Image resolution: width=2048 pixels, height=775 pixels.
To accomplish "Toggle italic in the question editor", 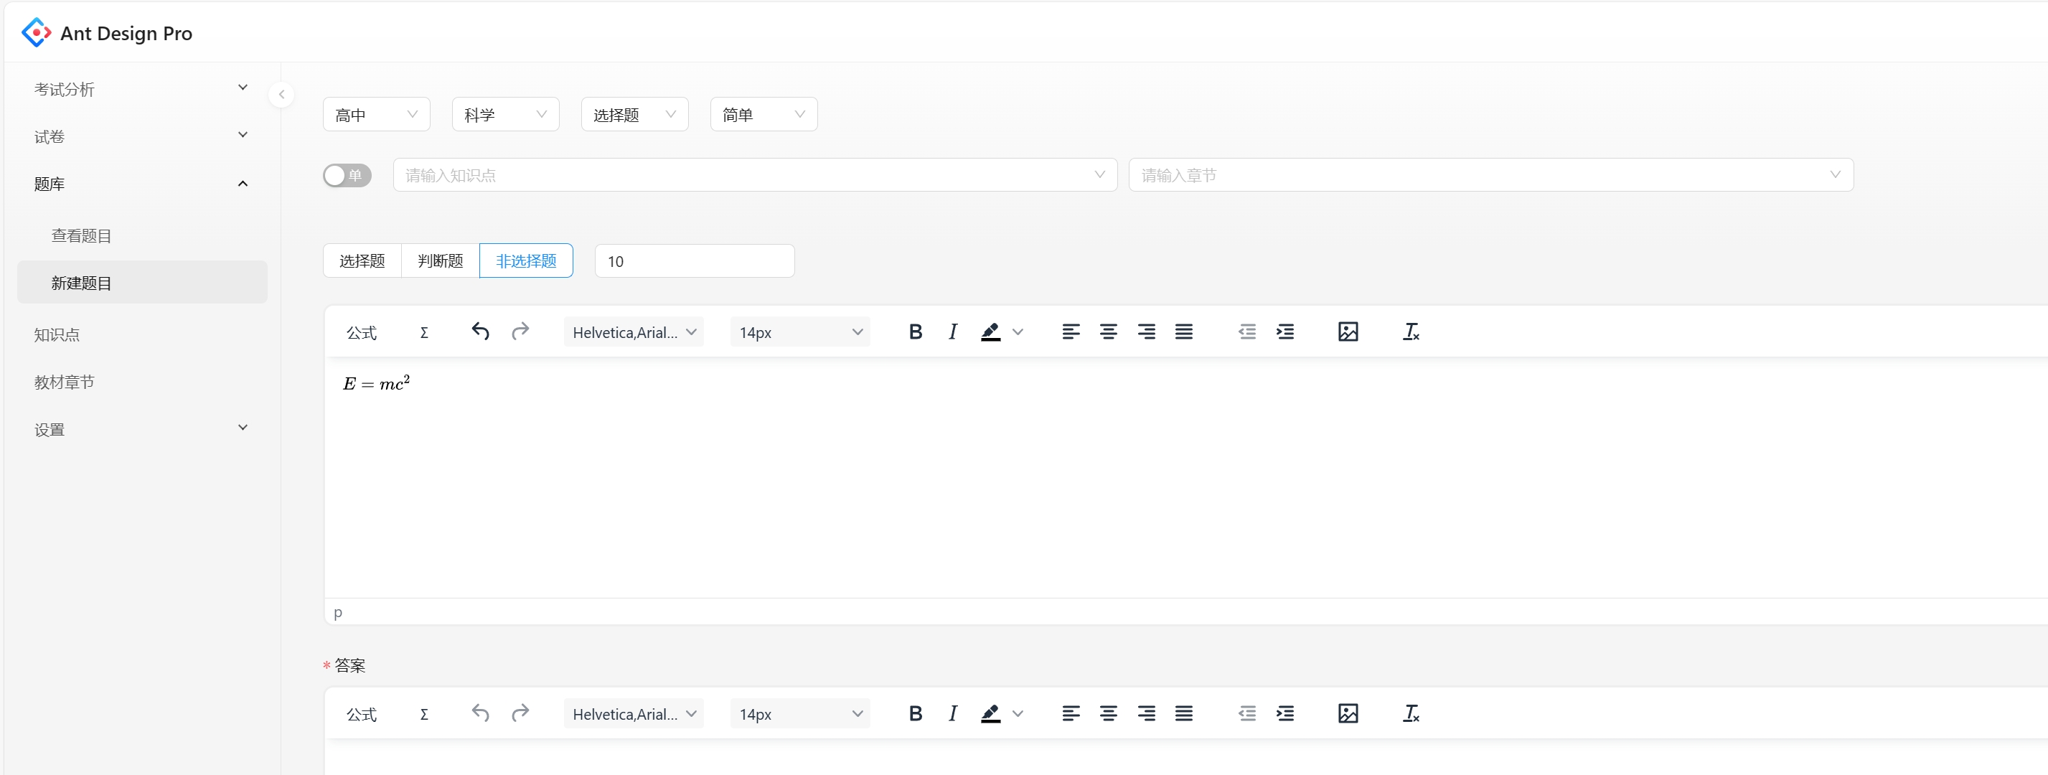I will (x=952, y=332).
